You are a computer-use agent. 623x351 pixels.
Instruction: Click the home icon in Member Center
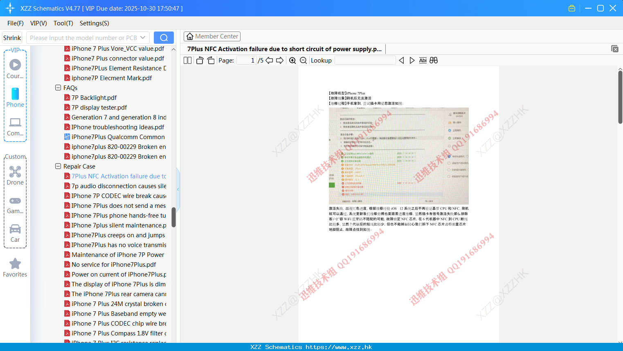coord(190,36)
